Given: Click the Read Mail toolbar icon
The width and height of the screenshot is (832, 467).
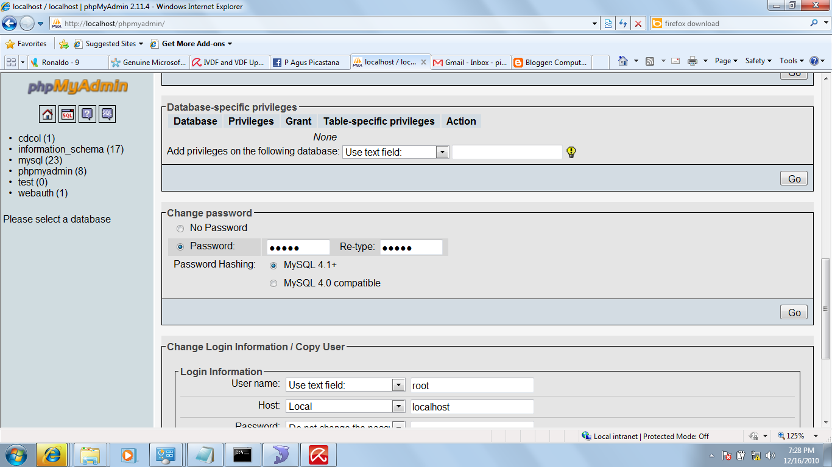Looking at the screenshot, I should (x=675, y=61).
